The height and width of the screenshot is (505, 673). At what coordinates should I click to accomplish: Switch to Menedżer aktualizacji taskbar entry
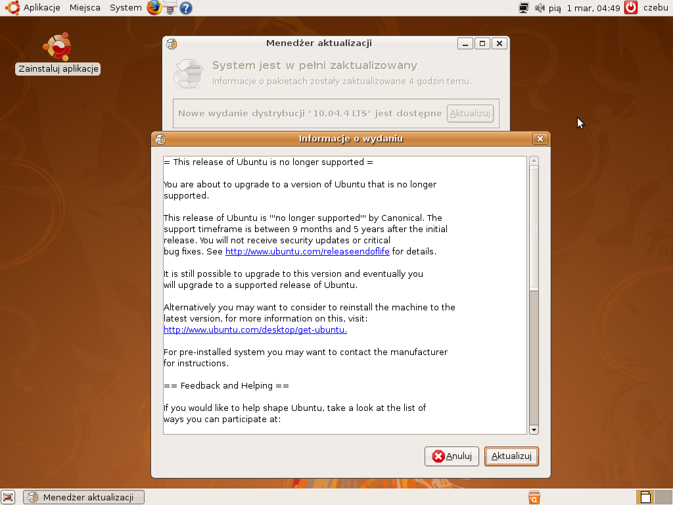pos(83,497)
